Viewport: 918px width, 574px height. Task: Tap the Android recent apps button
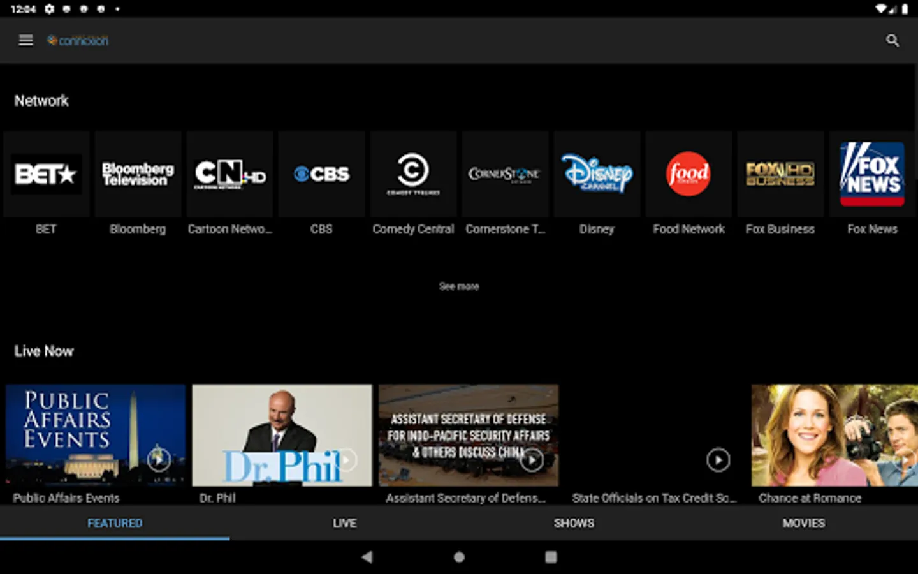[x=551, y=557]
